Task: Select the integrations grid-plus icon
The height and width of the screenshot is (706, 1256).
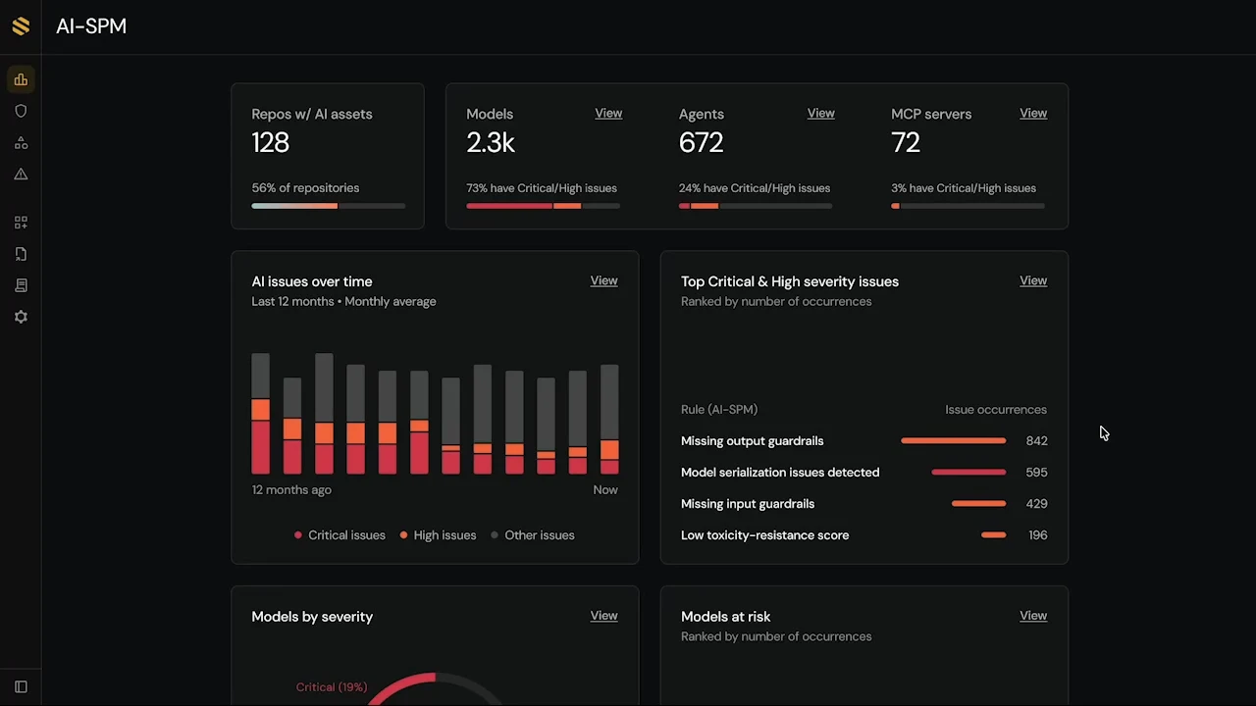Action: point(21,223)
